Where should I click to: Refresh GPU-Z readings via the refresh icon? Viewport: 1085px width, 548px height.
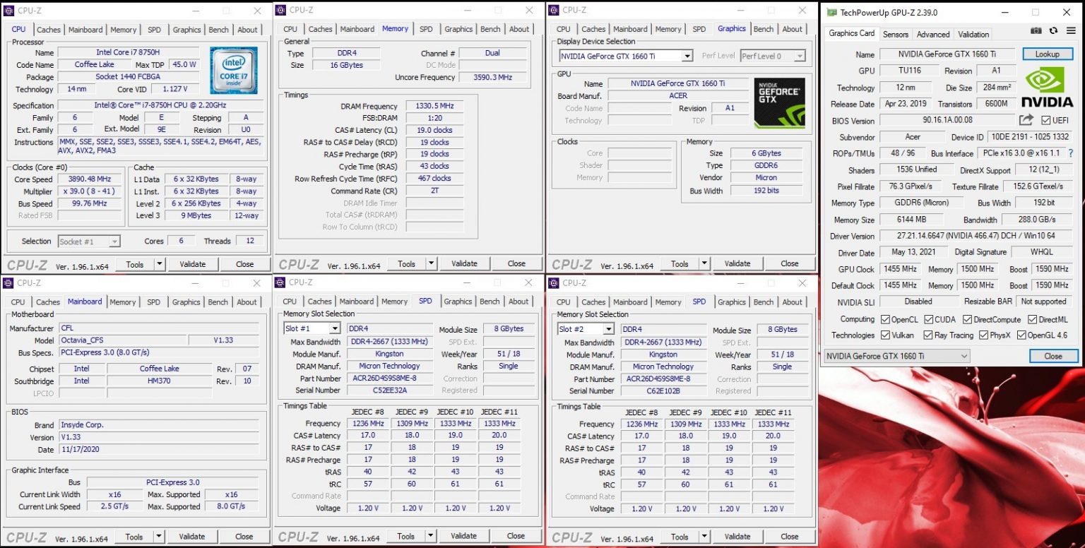1053,31
